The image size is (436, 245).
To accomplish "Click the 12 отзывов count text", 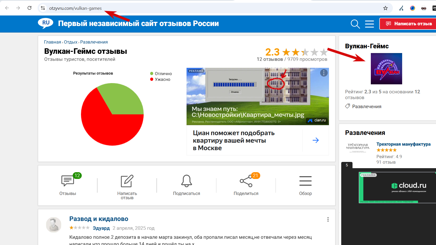I will (270, 59).
